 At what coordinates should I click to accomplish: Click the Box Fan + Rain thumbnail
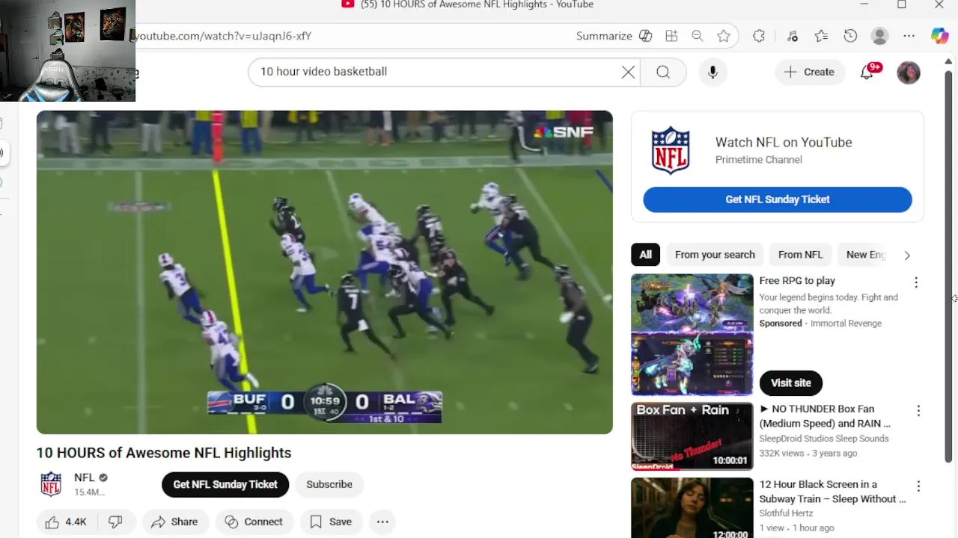[x=692, y=436]
